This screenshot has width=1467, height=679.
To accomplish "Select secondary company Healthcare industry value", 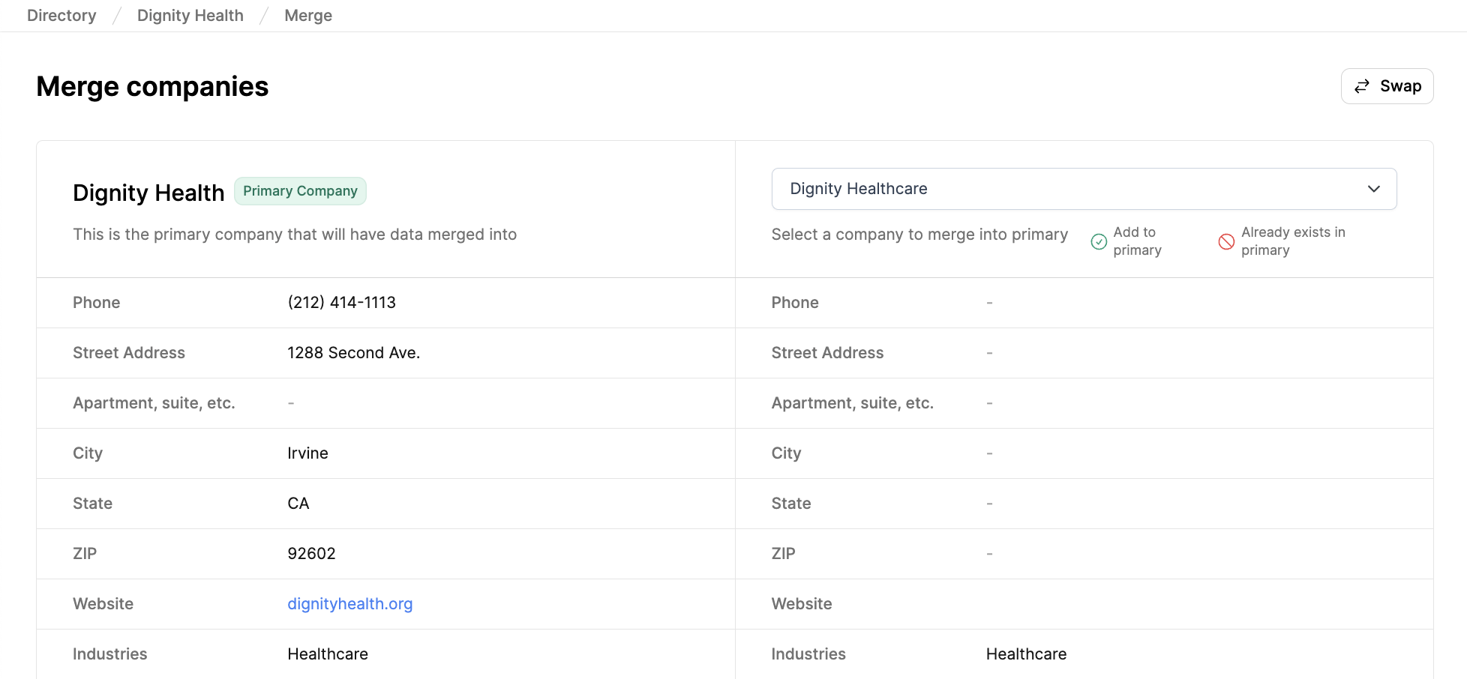I will click(1026, 654).
